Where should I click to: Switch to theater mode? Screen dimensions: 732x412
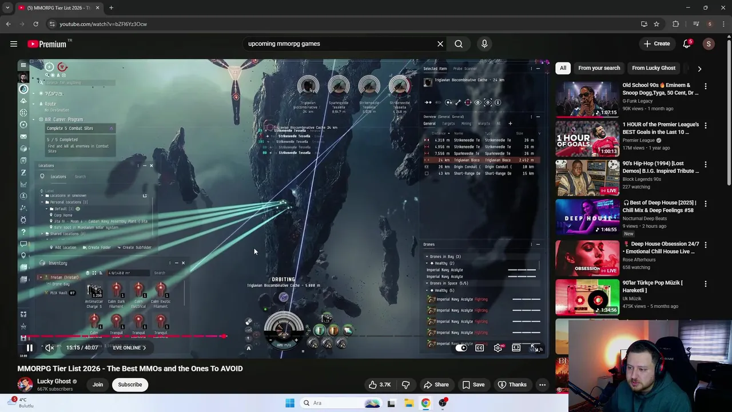click(x=516, y=348)
